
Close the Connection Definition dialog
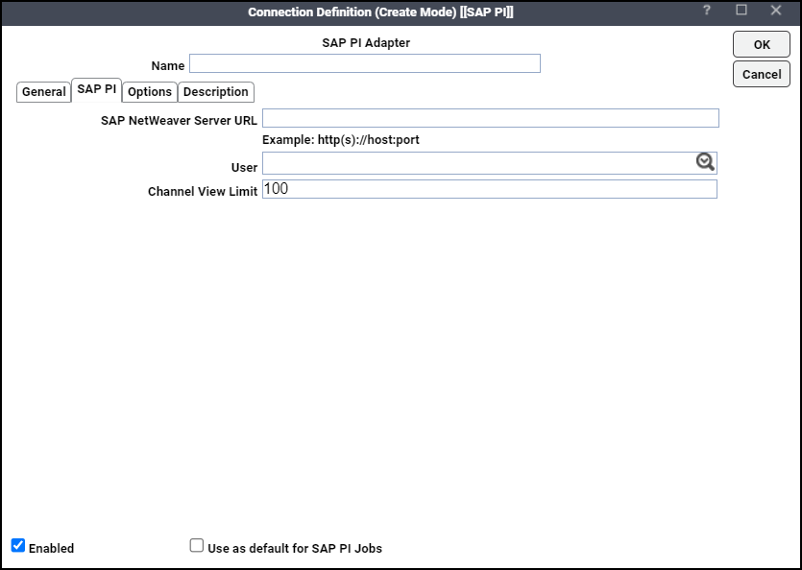[776, 11]
